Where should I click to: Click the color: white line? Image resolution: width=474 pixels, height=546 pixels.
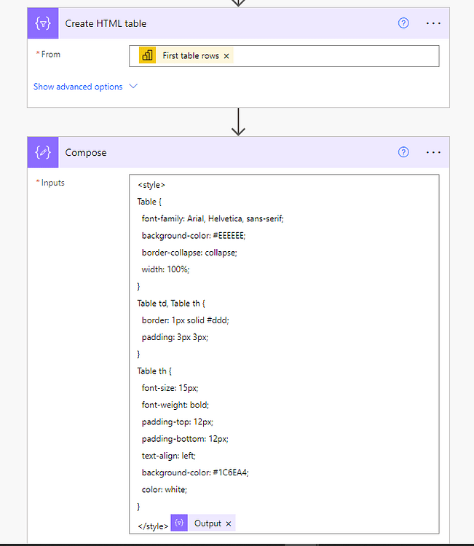[165, 490]
